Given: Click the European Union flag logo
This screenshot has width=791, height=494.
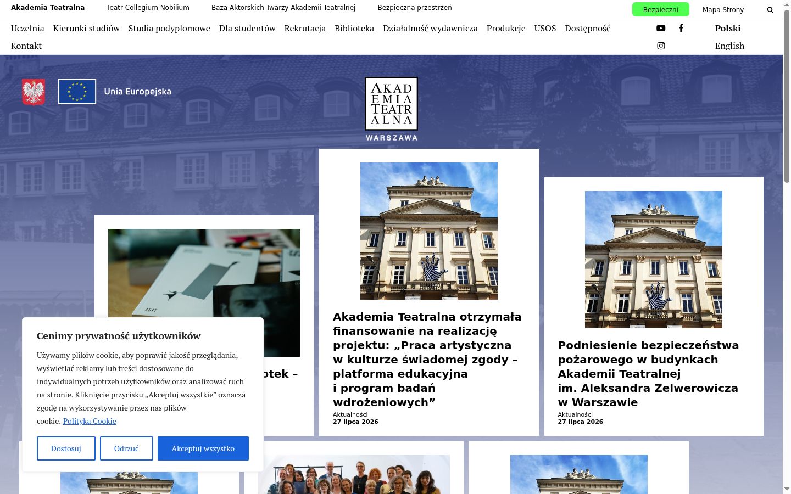Looking at the screenshot, I should [x=77, y=92].
